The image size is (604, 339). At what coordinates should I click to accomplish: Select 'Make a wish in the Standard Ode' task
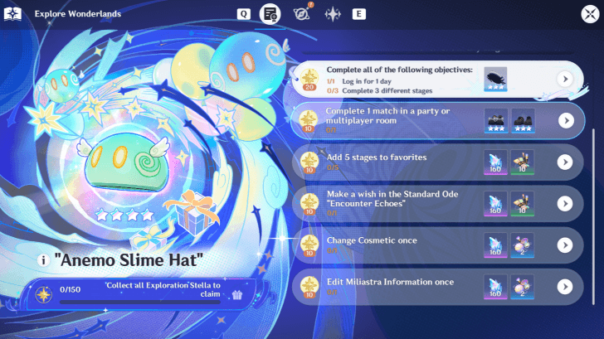coord(437,204)
